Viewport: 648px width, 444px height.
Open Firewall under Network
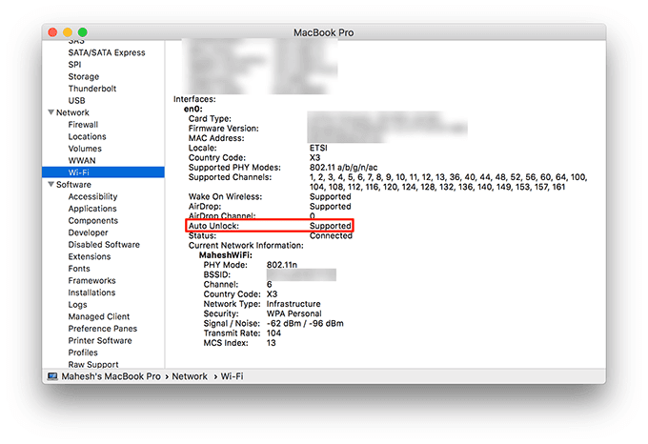click(x=83, y=124)
